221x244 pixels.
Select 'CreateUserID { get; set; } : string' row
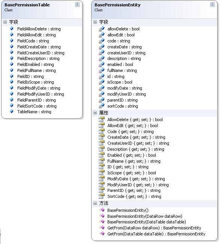(x=138, y=143)
